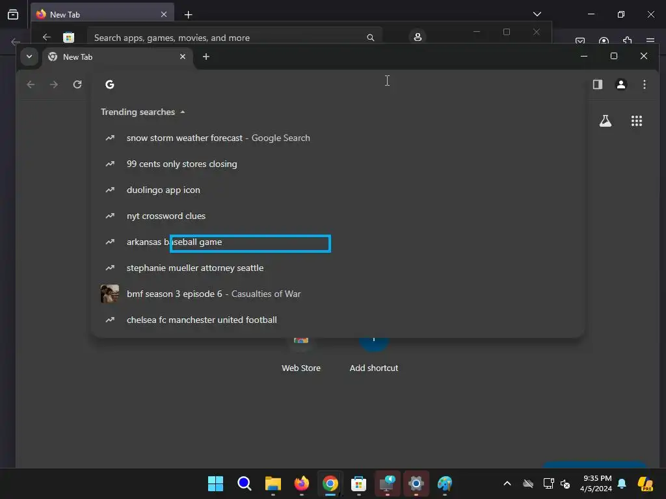Click the Add shortcut button
The image size is (666, 499).
pos(374,355)
